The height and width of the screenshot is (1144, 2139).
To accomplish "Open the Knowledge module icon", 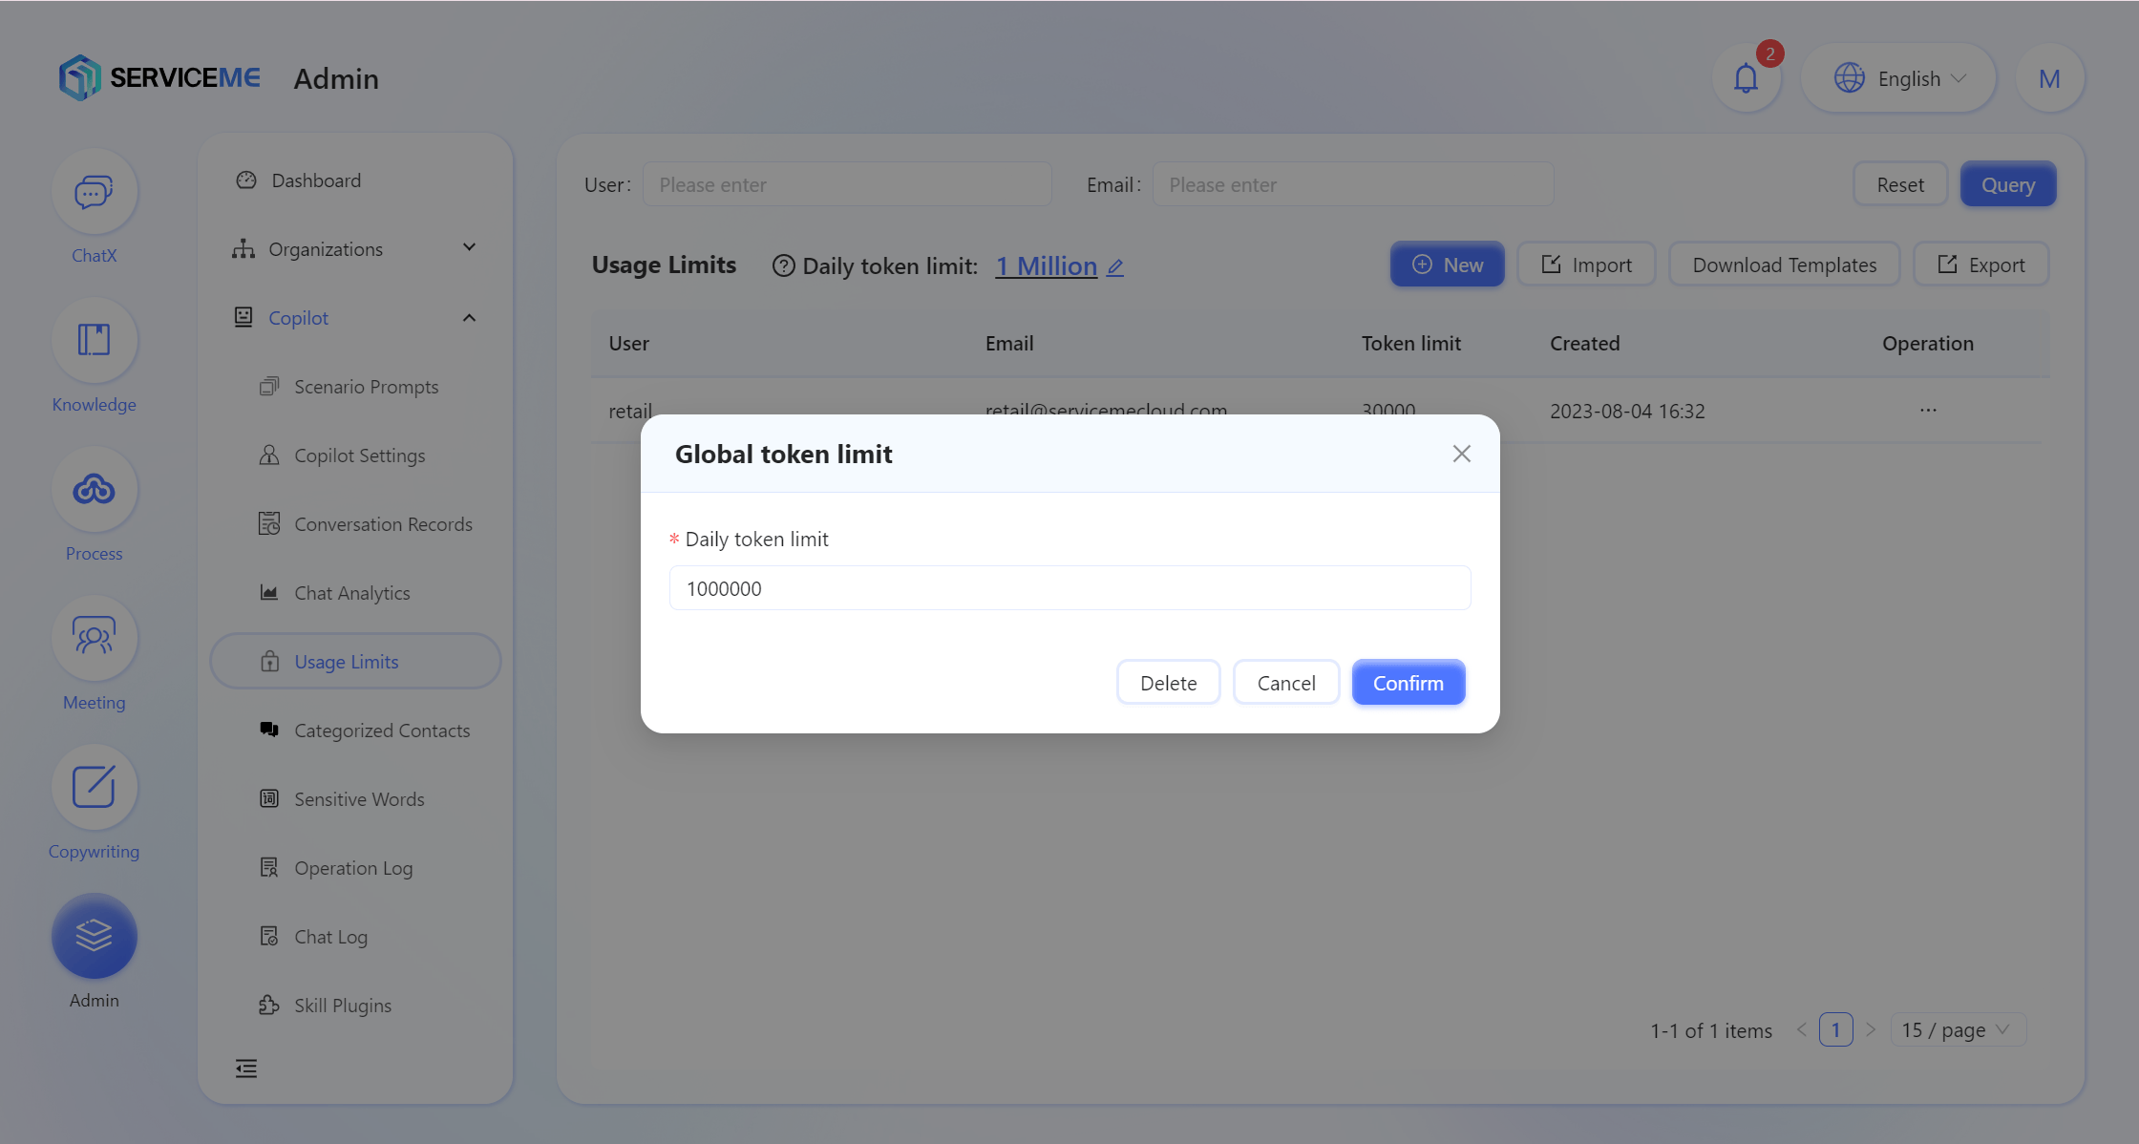I will coord(94,341).
